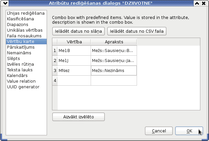The image size is (209, 141).
Task: Click Ielādēt datus no CSV faila
Action: coord(137,31)
